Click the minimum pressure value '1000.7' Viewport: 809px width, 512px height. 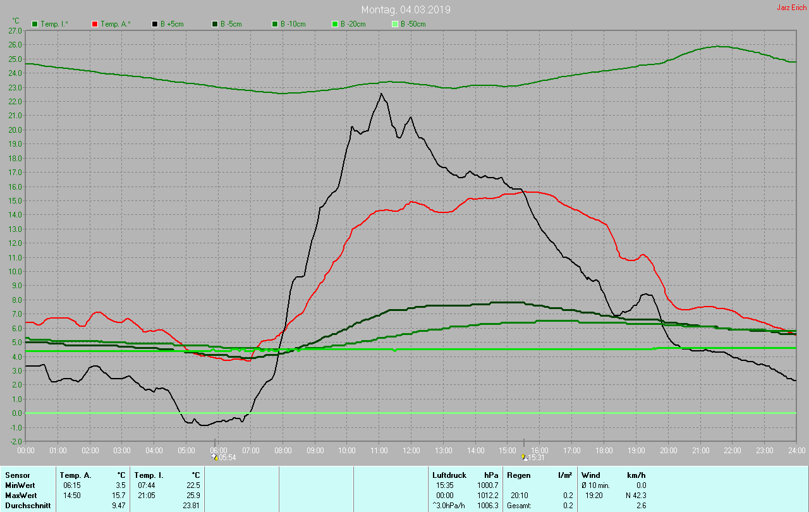click(487, 485)
